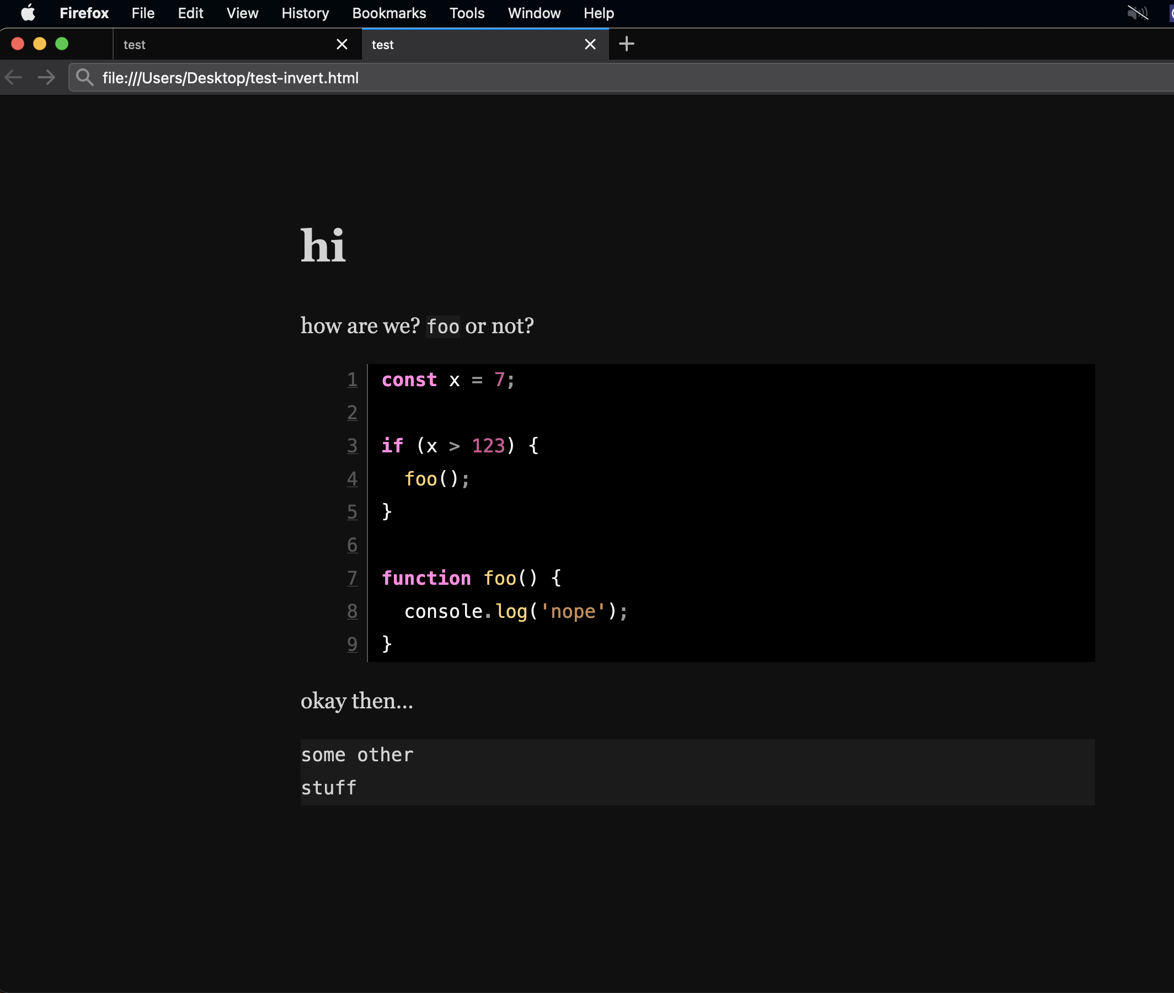Viewport: 1174px width, 993px height.
Task: Open the View menu
Action: (x=242, y=13)
